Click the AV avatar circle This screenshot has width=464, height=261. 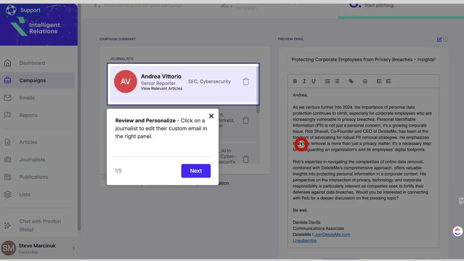(x=125, y=82)
